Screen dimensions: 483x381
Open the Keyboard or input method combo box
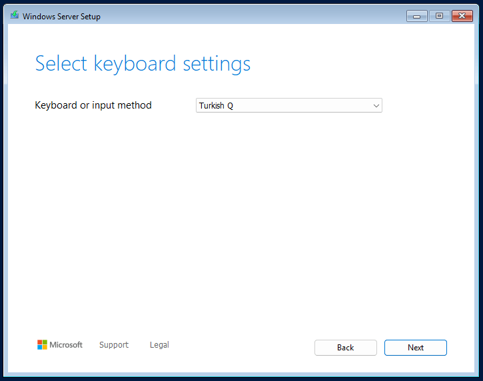pyautogui.click(x=288, y=105)
